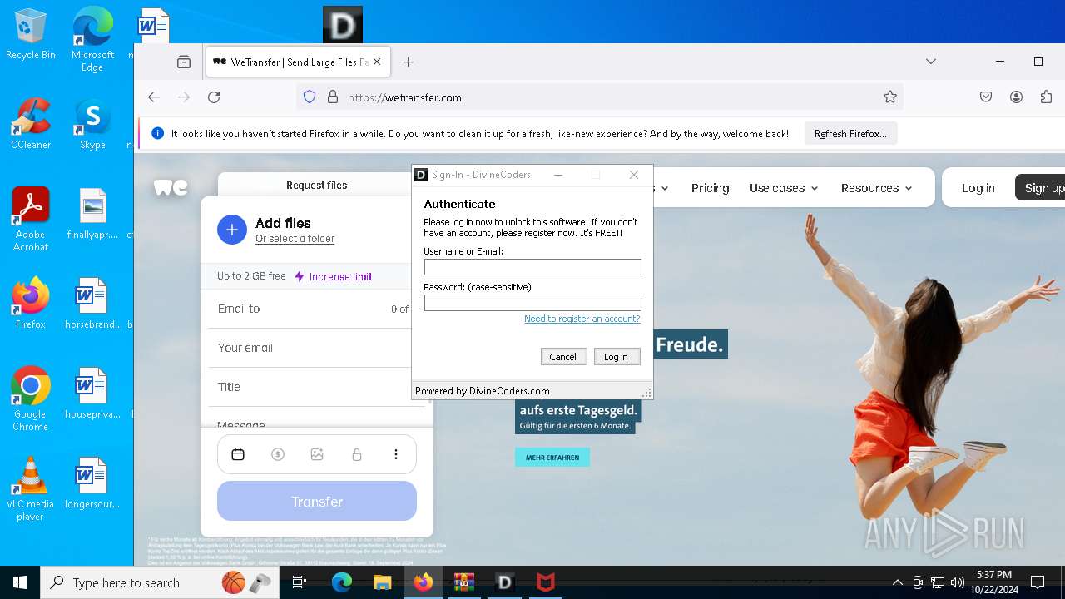Click taskbar search box
The image size is (1065, 599).
point(160,582)
